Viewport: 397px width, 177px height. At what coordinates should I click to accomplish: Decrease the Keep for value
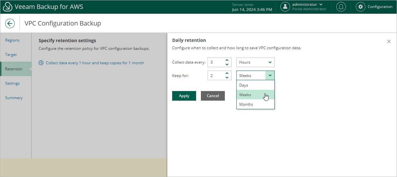click(227, 78)
